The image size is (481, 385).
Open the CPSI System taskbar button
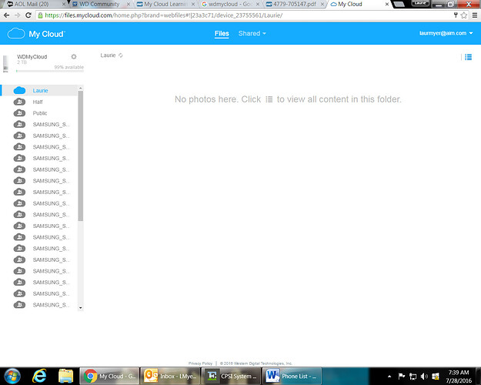pos(231,376)
